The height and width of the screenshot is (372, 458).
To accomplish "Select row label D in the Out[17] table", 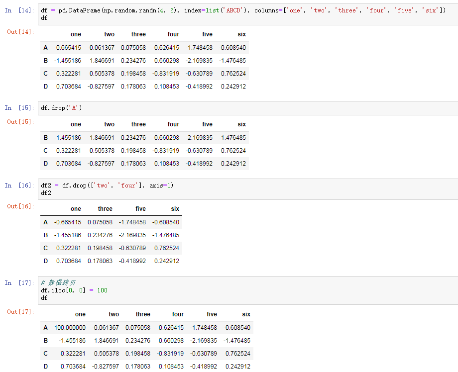I will tap(46, 367).
